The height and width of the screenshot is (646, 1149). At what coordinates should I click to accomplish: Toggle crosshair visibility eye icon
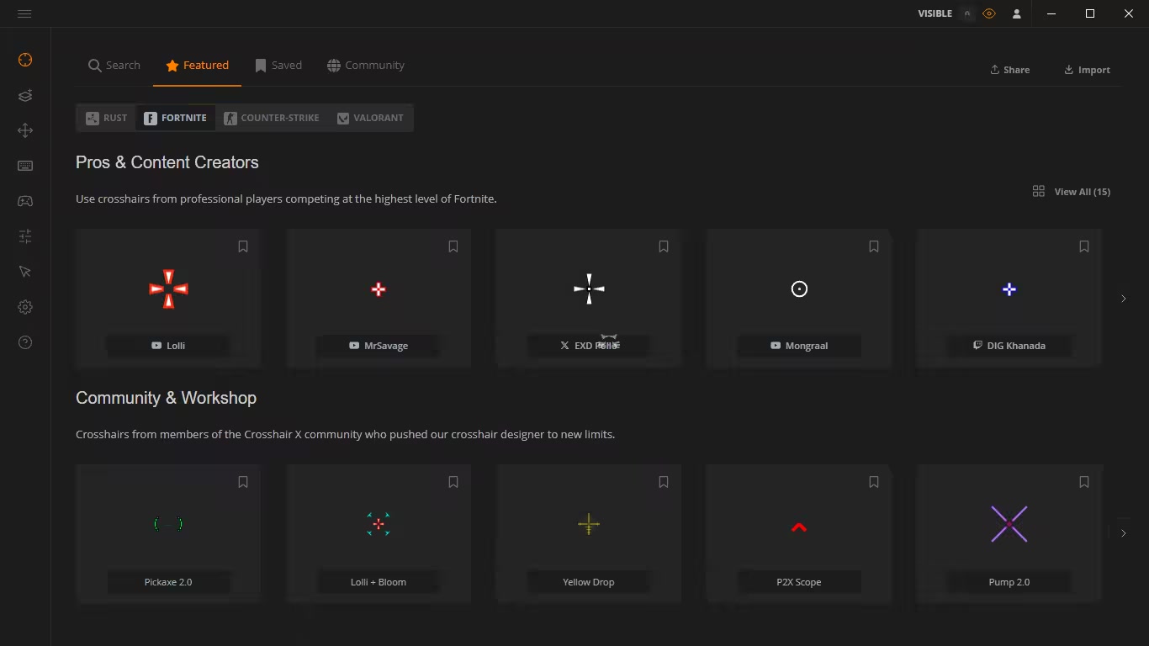(989, 13)
